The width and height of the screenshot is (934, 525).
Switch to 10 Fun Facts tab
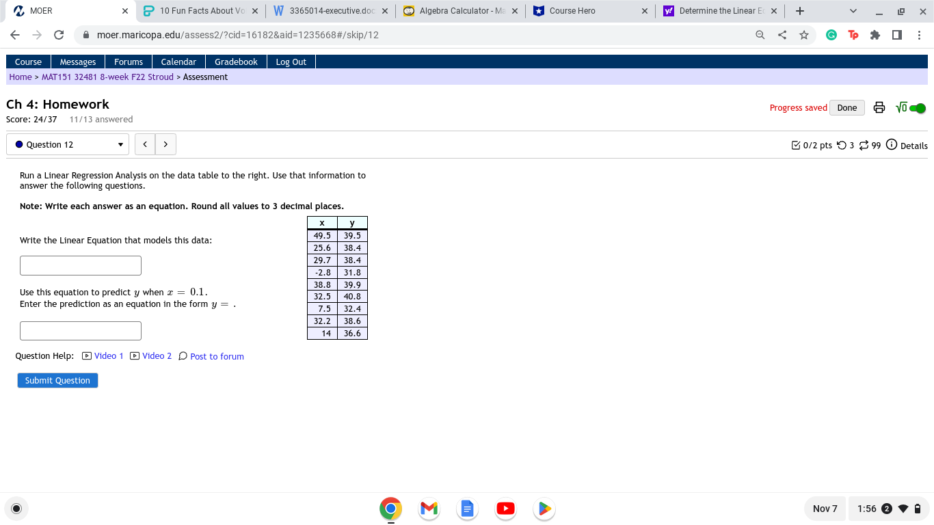[201, 11]
